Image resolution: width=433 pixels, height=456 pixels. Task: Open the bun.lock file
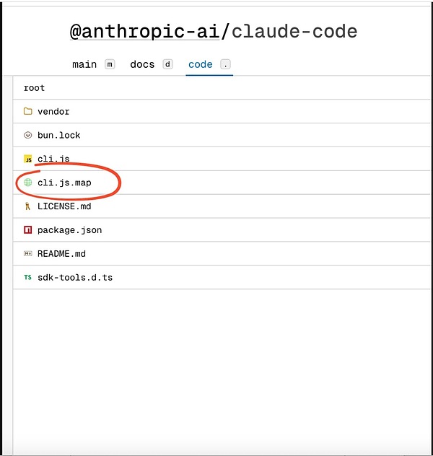click(x=59, y=135)
